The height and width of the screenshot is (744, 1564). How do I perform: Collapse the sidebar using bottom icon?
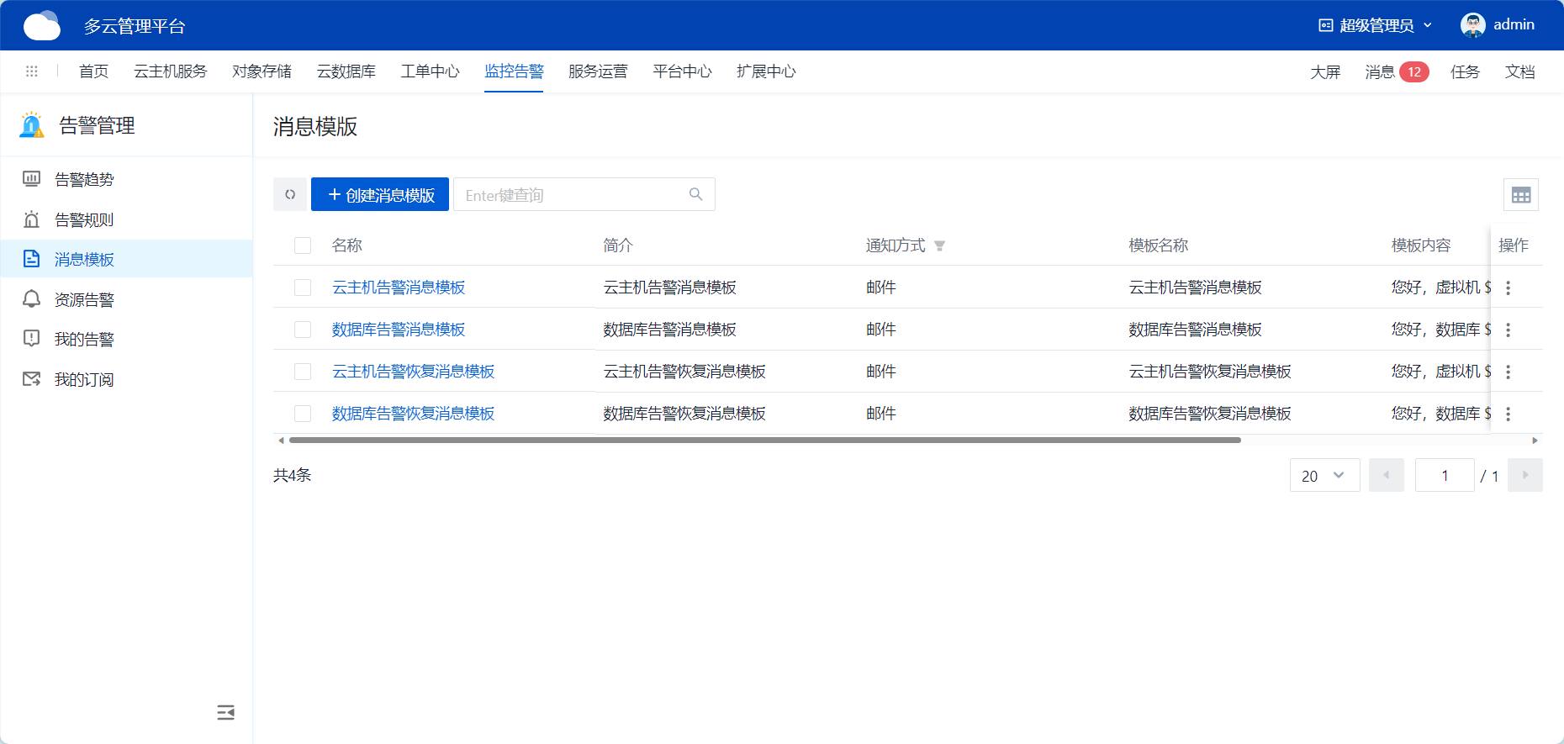pyautogui.click(x=225, y=713)
